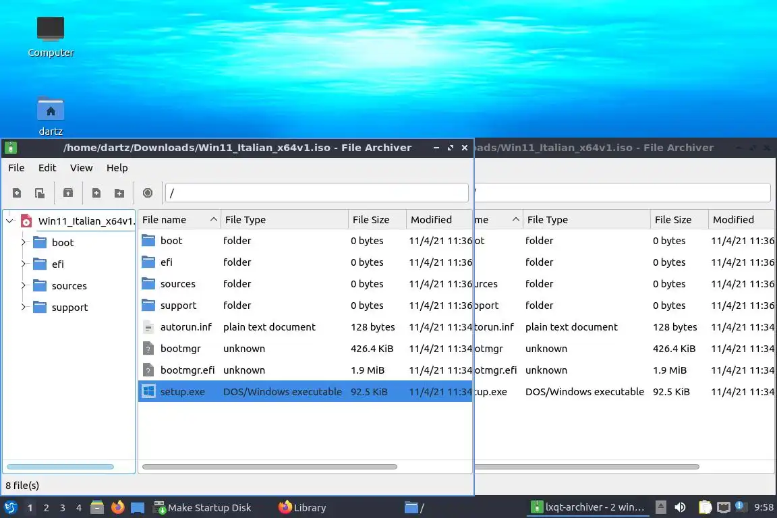This screenshot has width=777, height=518.
Task: Click the Add files toolbar icon
Action: (x=96, y=193)
